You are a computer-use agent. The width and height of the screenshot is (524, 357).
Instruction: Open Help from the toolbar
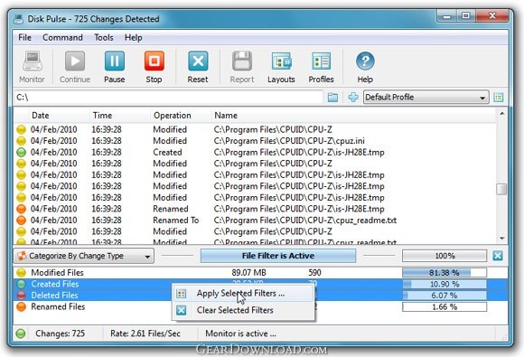365,61
